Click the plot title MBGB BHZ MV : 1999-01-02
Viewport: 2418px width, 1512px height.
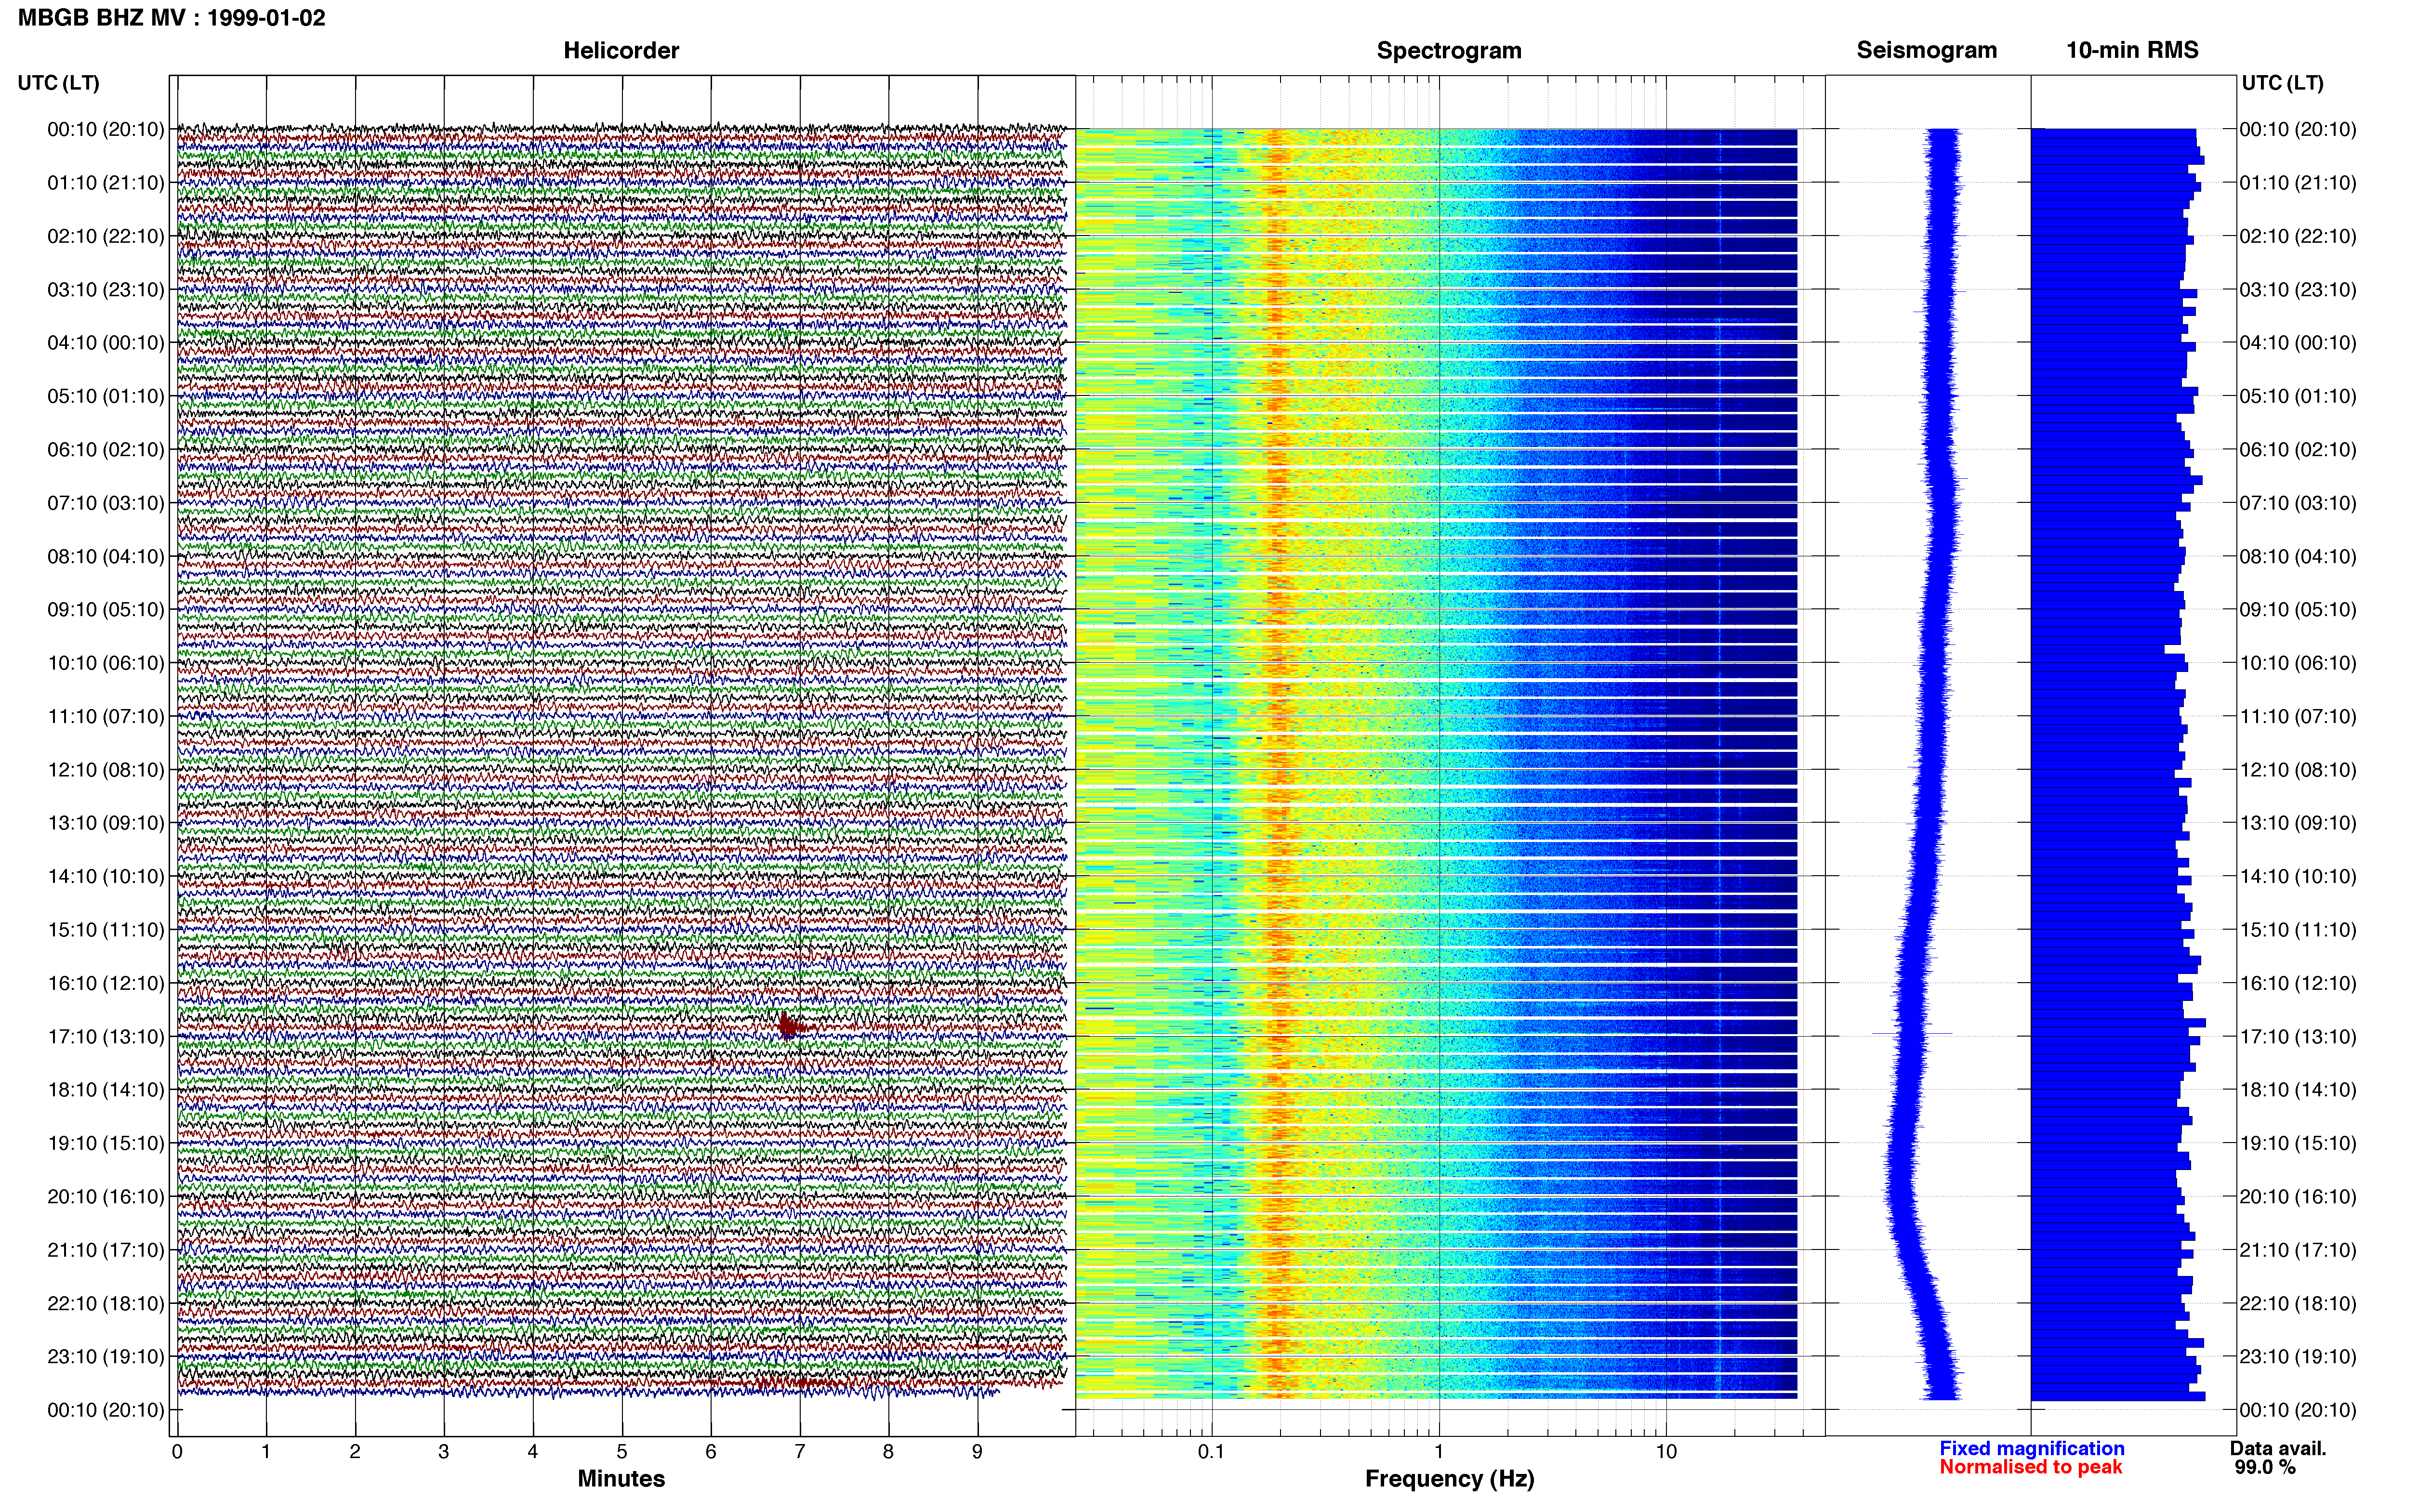point(171,18)
